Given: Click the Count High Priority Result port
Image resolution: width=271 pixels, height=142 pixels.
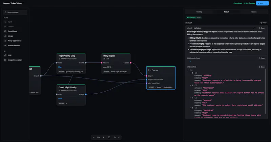Looking at the screenshot, I should pos(86,94).
